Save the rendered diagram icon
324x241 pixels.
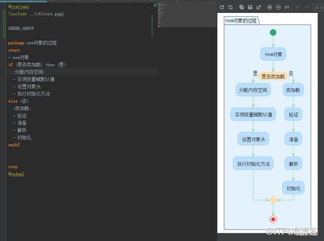(x=250, y=7)
